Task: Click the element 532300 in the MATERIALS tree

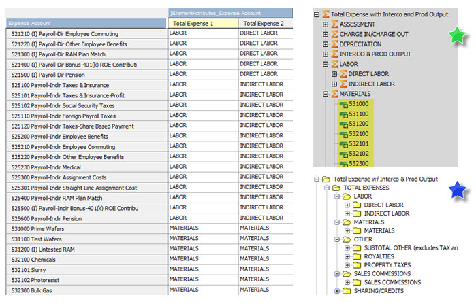Action: click(x=358, y=164)
